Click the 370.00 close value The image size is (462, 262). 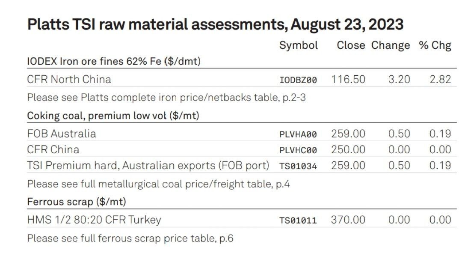pos(348,220)
